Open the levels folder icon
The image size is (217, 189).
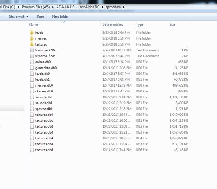(x=32, y=32)
